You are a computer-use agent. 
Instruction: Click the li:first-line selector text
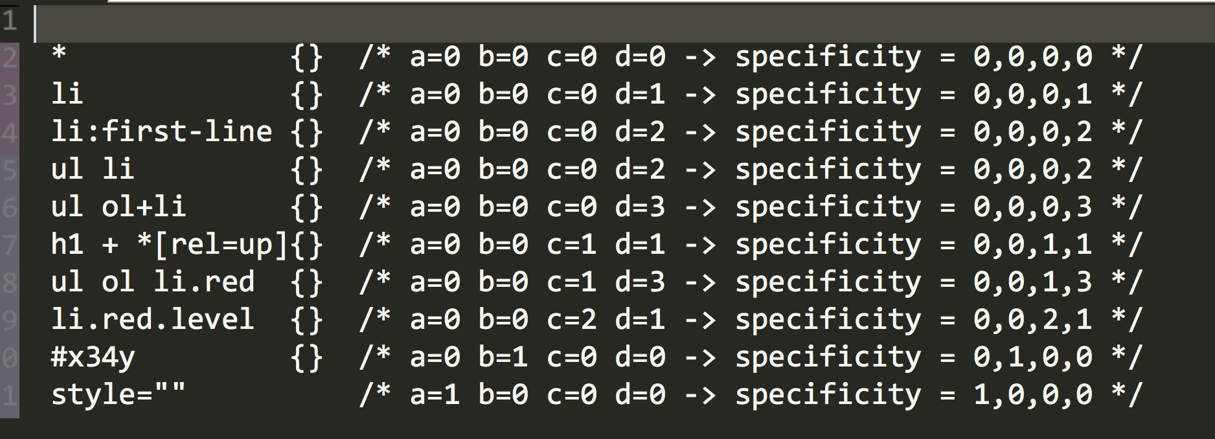click(161, 132)
